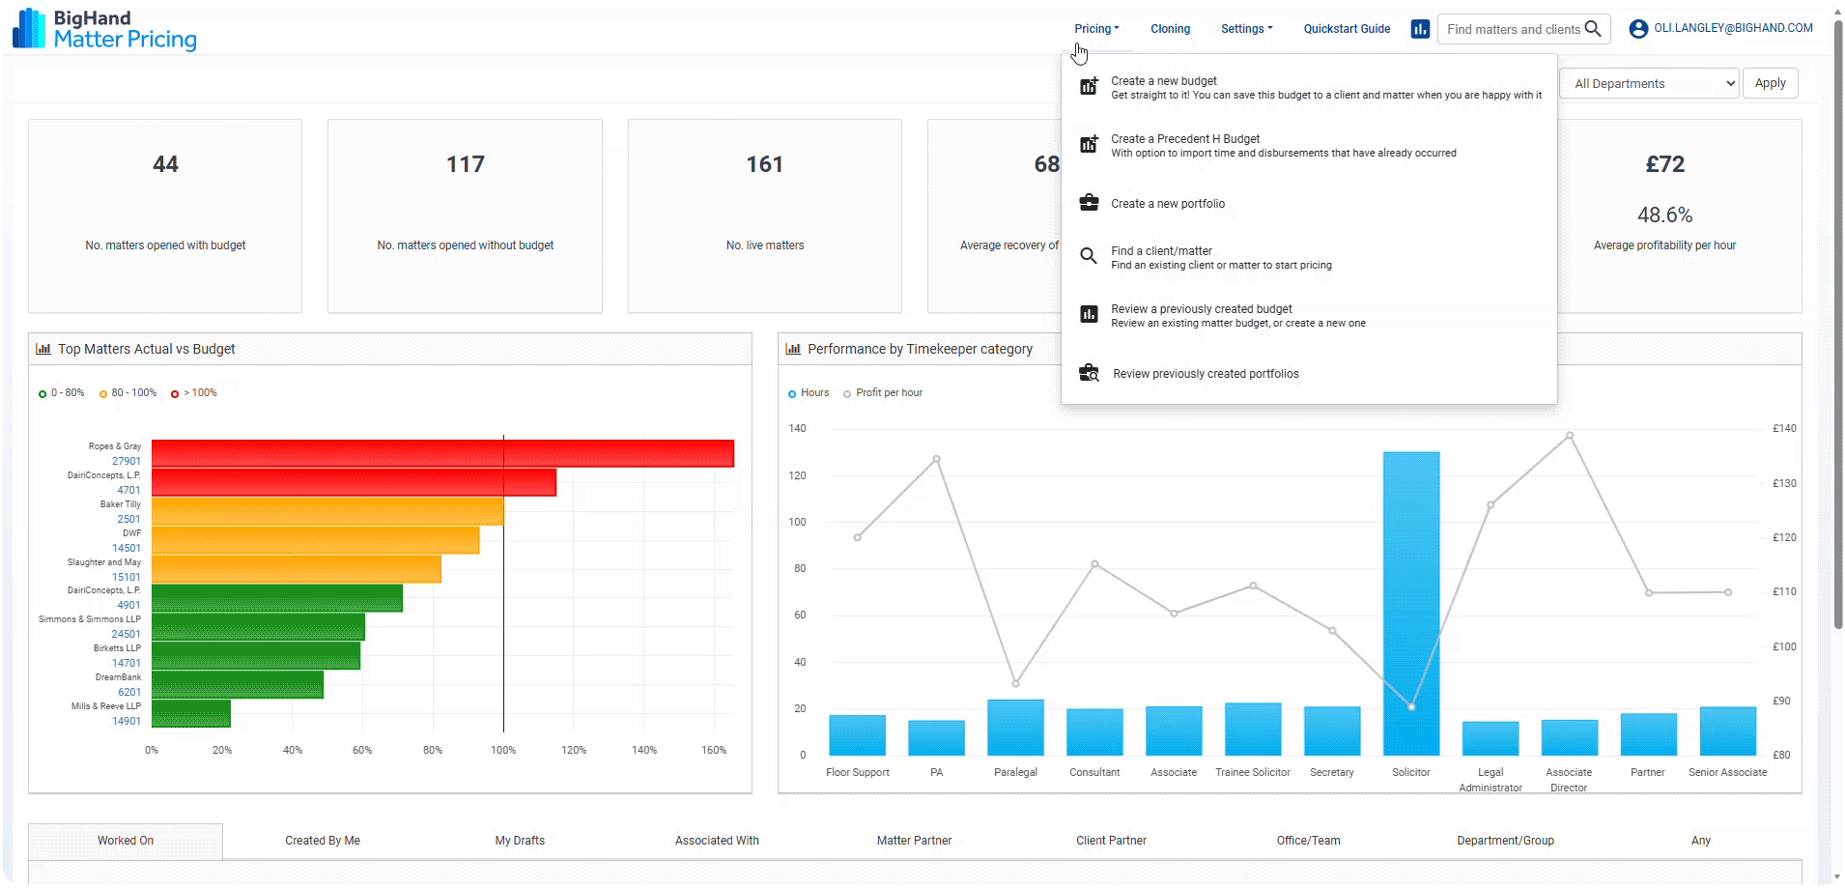
Task: Click the user account avatar icon
Action: 1638,29
